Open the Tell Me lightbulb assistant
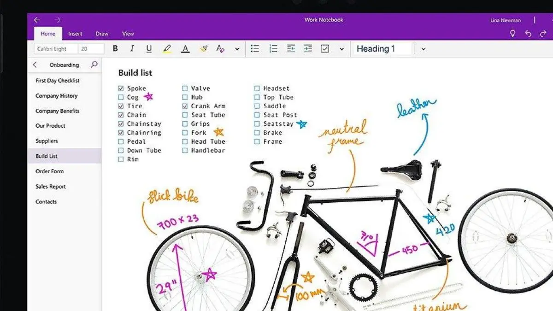 click(512, 34)
